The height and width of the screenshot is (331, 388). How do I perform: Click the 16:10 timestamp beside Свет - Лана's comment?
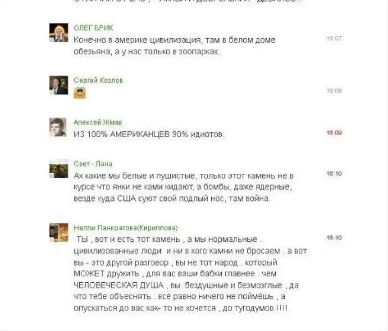334,174
